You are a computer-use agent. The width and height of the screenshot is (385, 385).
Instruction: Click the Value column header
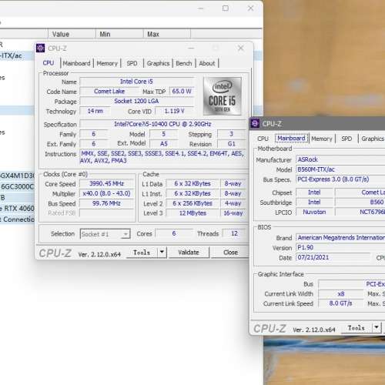coord(72,34)
